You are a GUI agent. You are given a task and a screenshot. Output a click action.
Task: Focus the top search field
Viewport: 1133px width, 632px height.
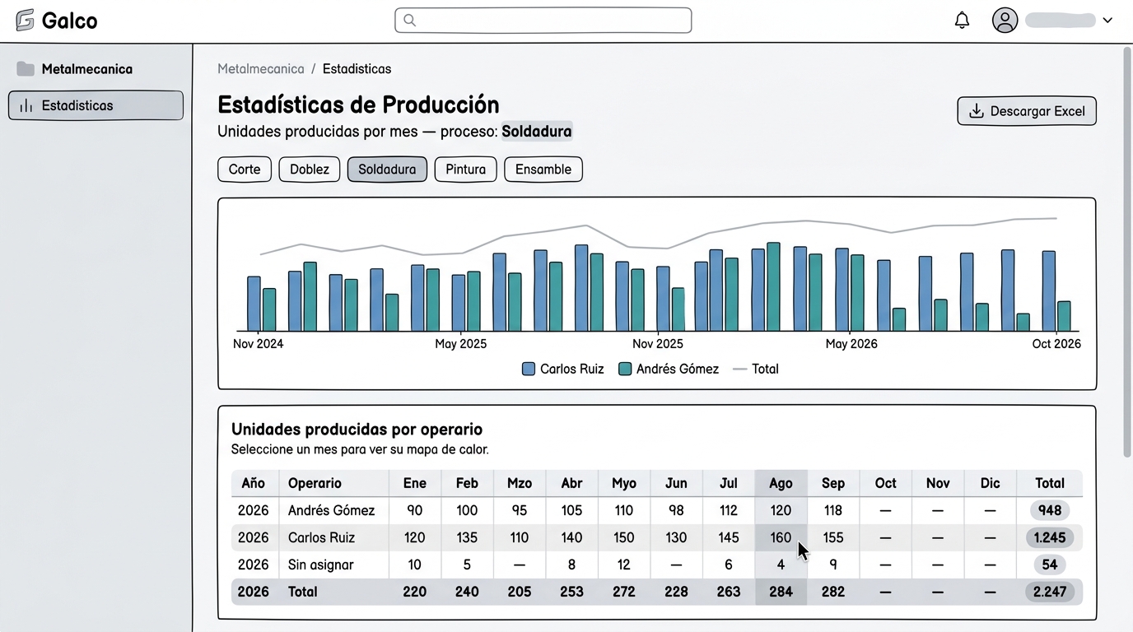(543, 20)
